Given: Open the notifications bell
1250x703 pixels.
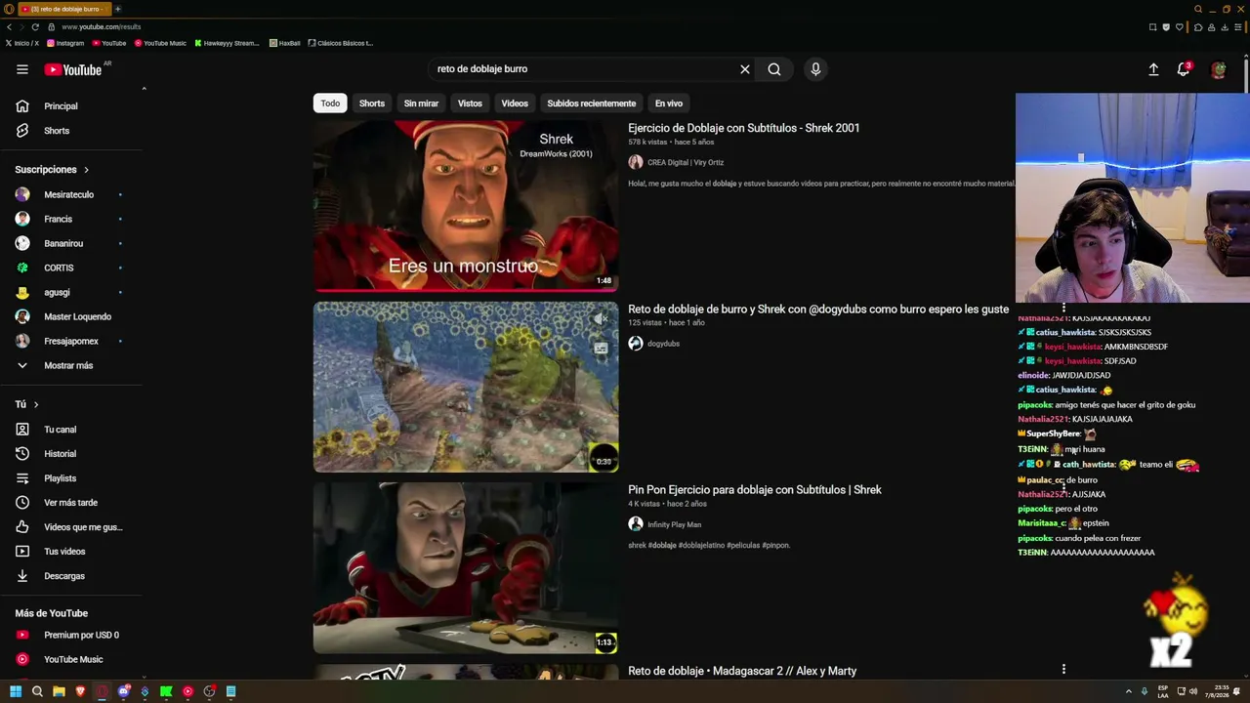Looking at the screenshot, I should click(1184, 69).
